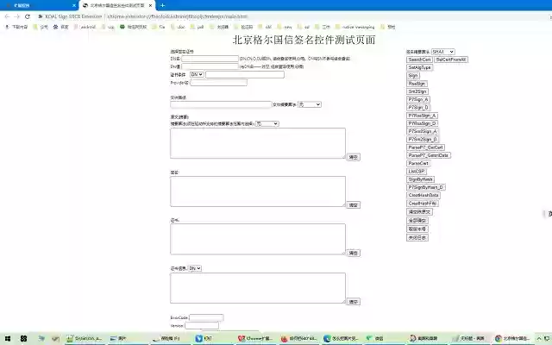Click the SetAlgType button
The width and height of the screenshot is (552, 345).
[420, 67]
